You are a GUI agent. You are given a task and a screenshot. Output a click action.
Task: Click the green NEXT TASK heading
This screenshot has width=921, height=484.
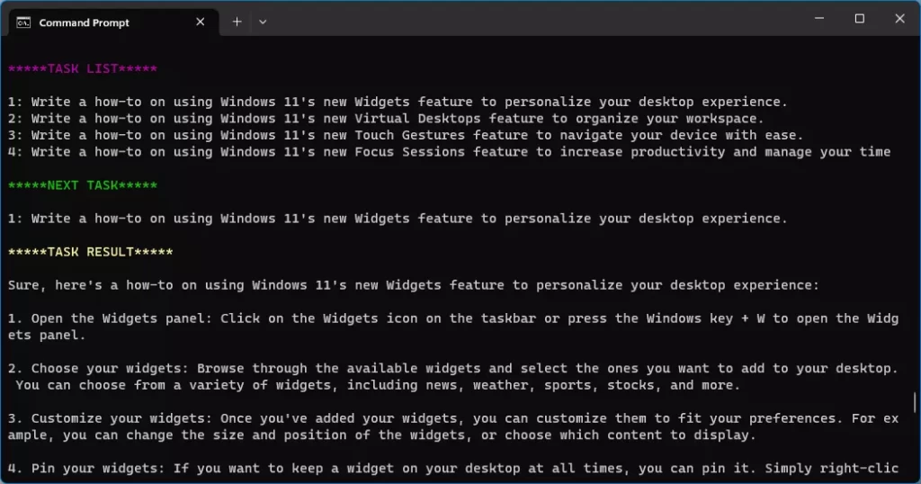pyautogui.click(x=82, y=185)
